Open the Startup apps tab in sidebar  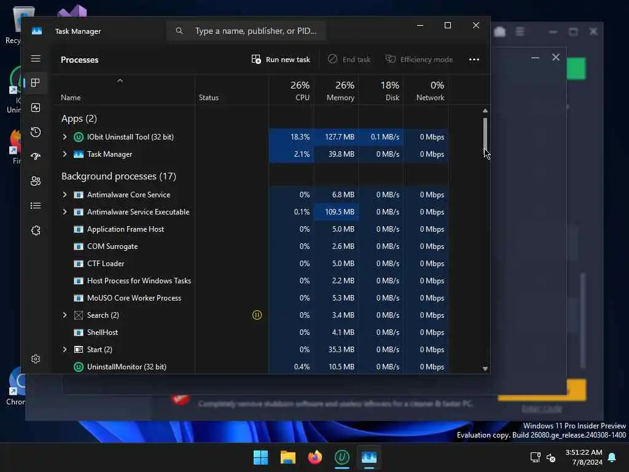[35, 157]
